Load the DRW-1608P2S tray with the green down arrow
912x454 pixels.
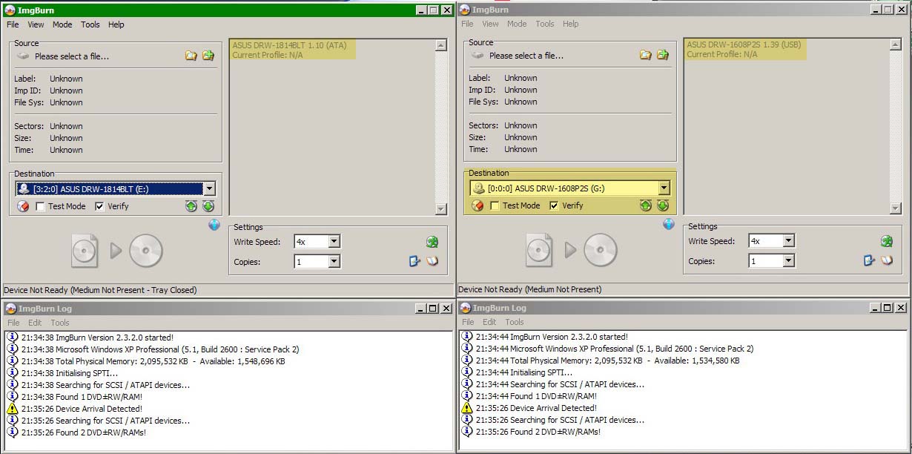[663, 205]
